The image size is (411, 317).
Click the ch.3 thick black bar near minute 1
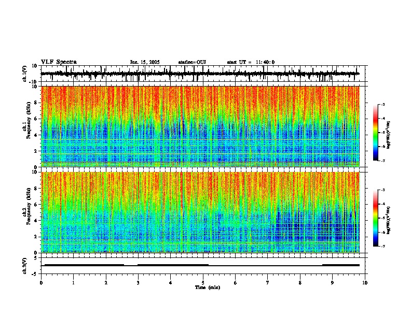pos(84,265)
